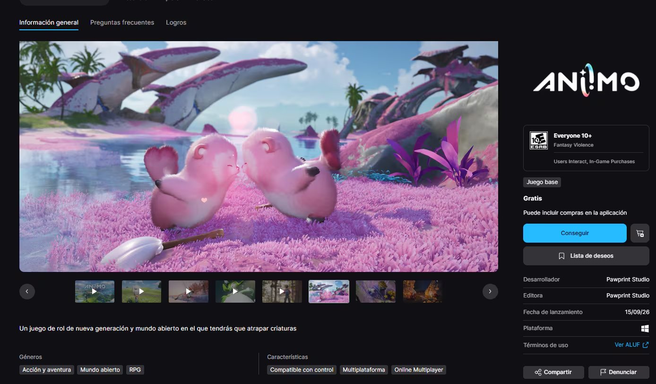The image size is (656, 384).
Task: Select the orange cave screenshot thumbnail
Action: (x=423, y=291)
